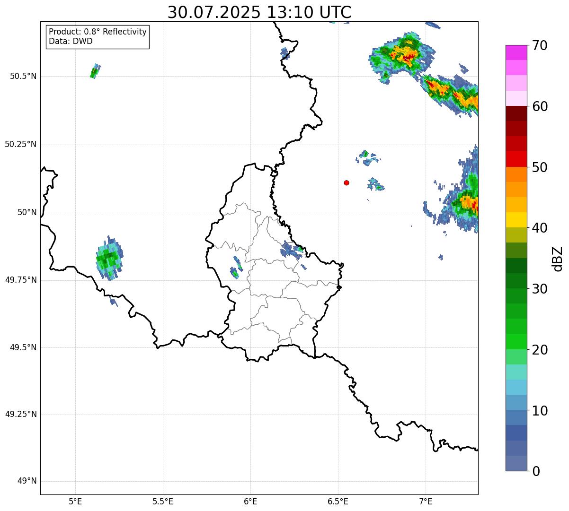
Task: Click the 49.75°N latitude label
Action: point(21,280)
